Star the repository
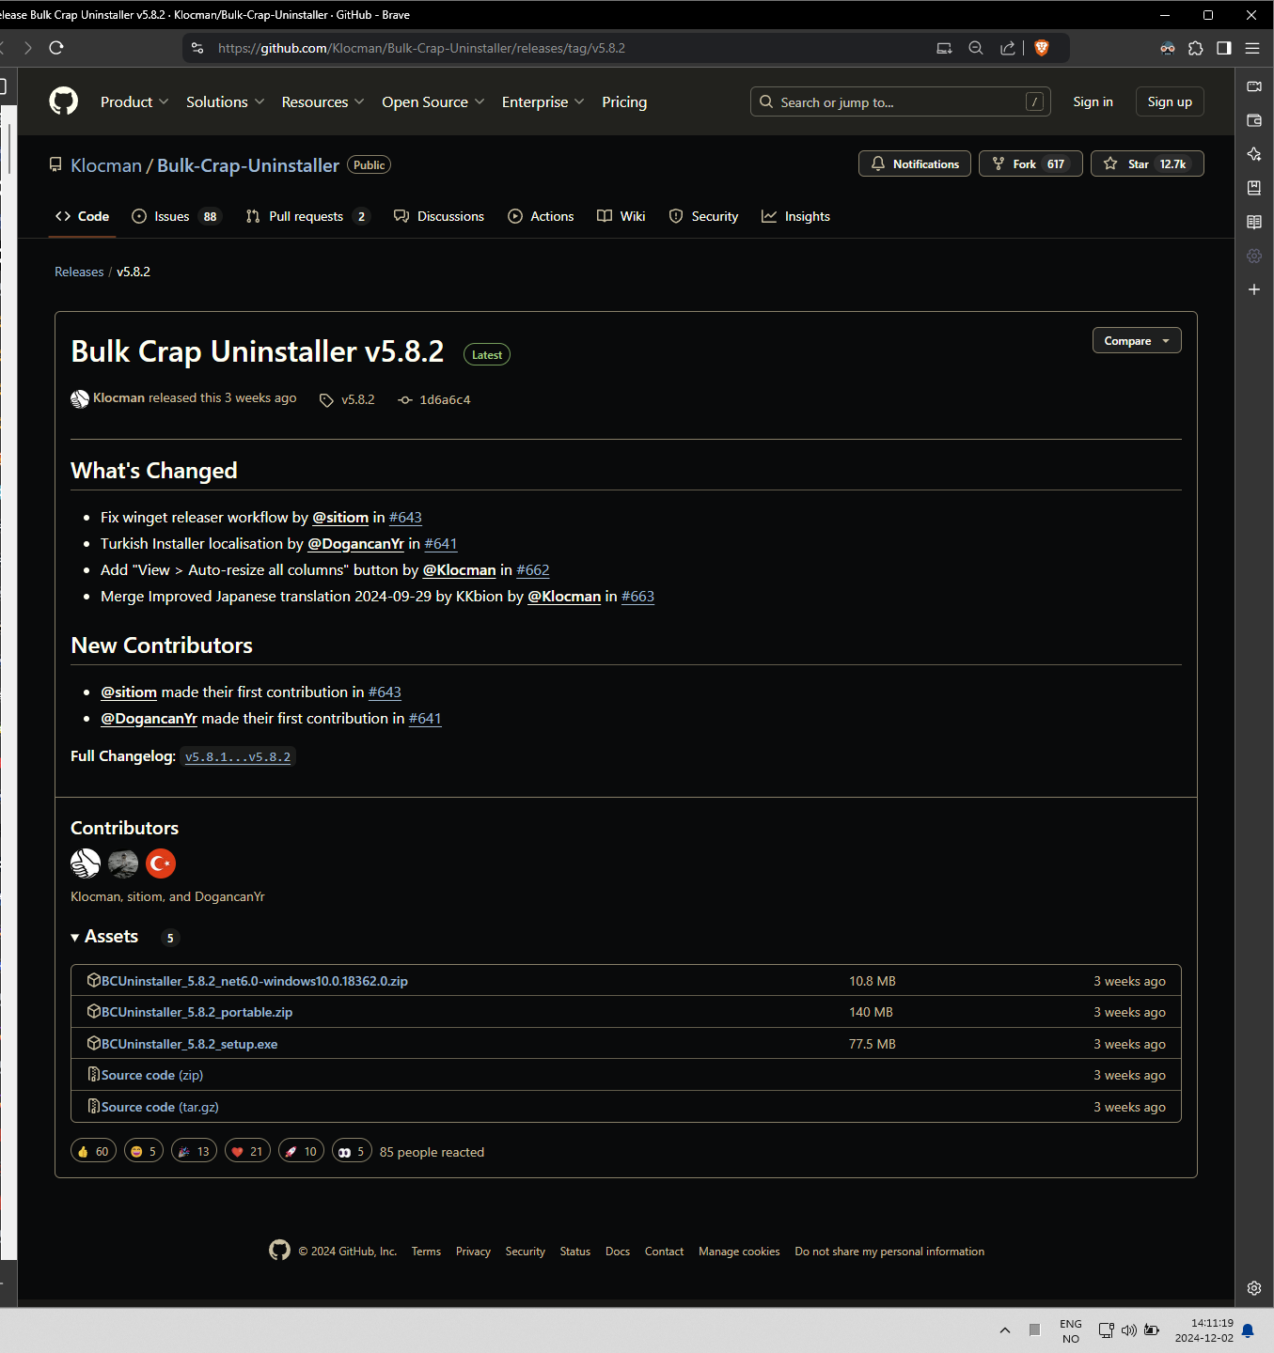The image size is (1274, 1353). pos(1147,163)
